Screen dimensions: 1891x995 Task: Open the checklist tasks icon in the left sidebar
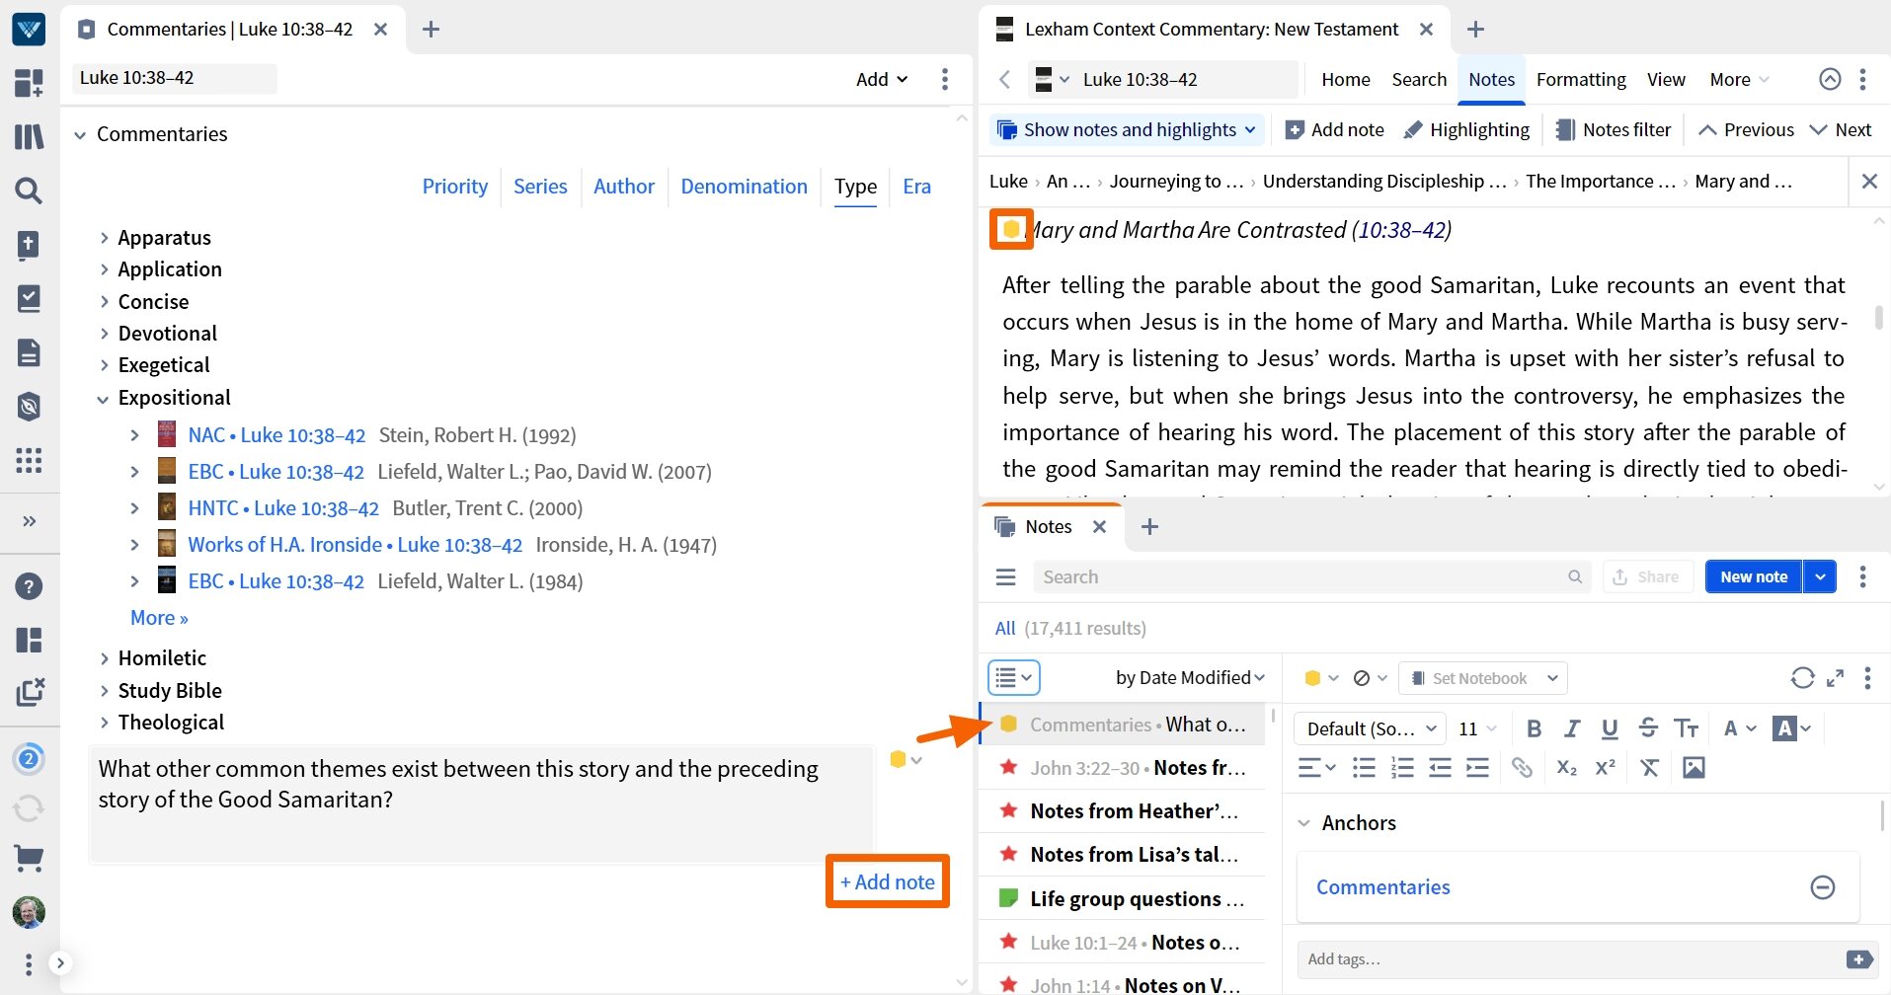pos(29,298)
